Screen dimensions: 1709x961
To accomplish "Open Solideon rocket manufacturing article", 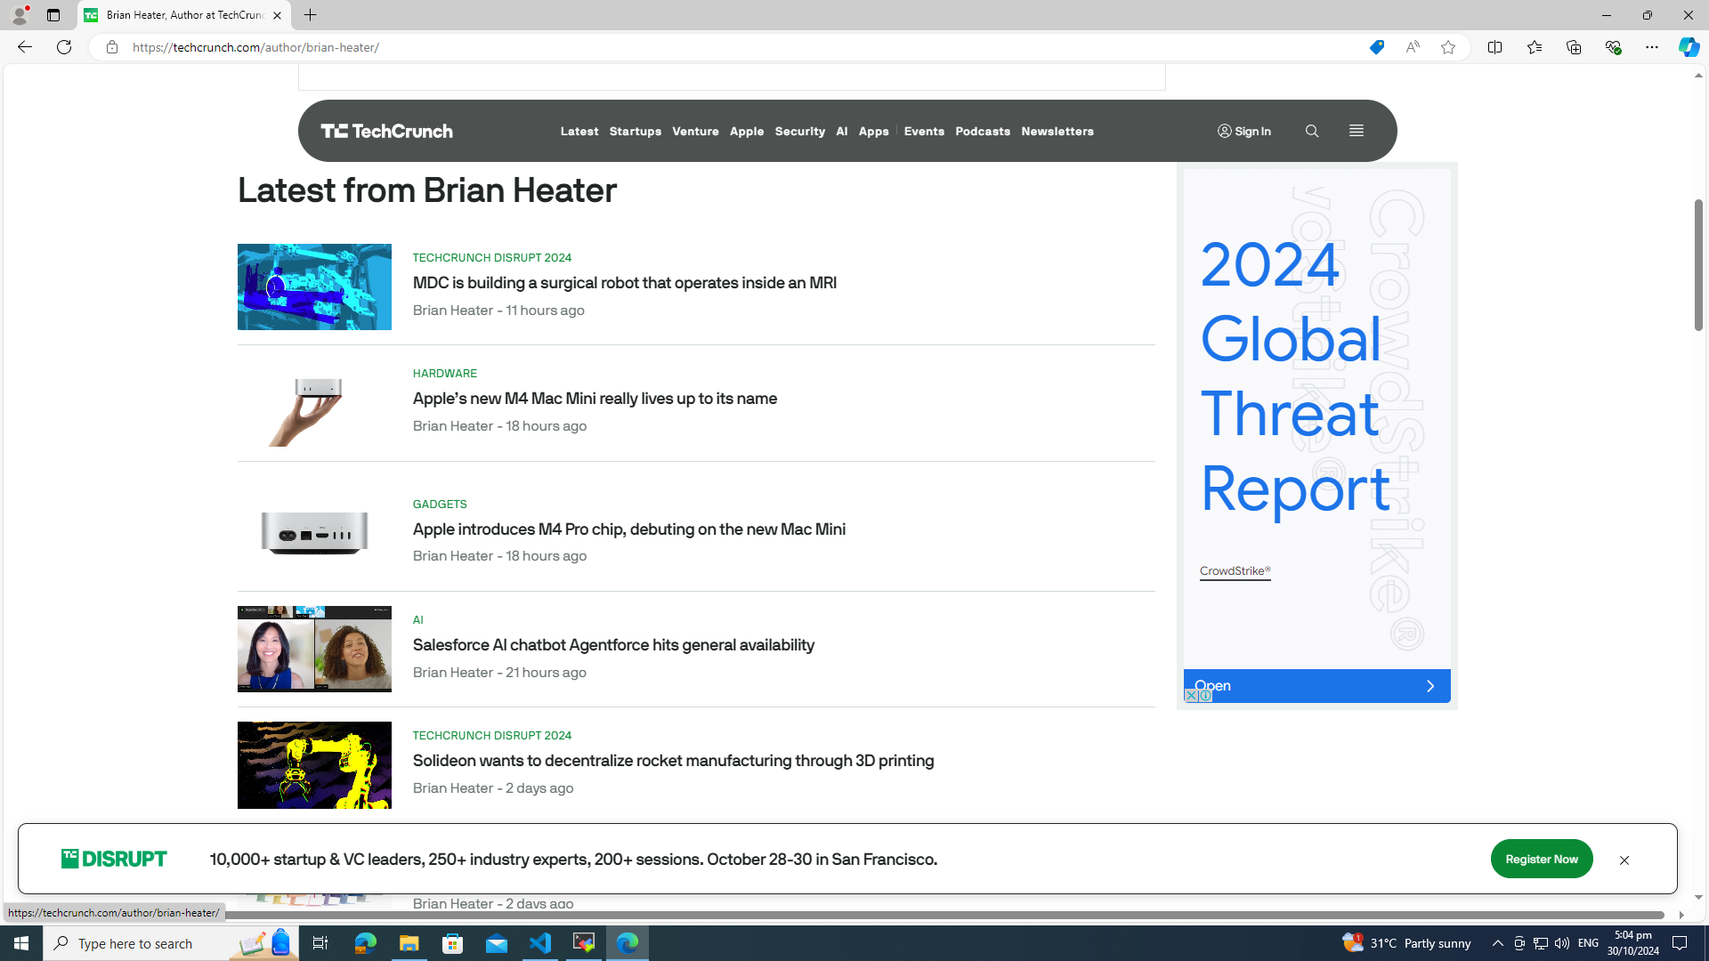I will [673, 761].
